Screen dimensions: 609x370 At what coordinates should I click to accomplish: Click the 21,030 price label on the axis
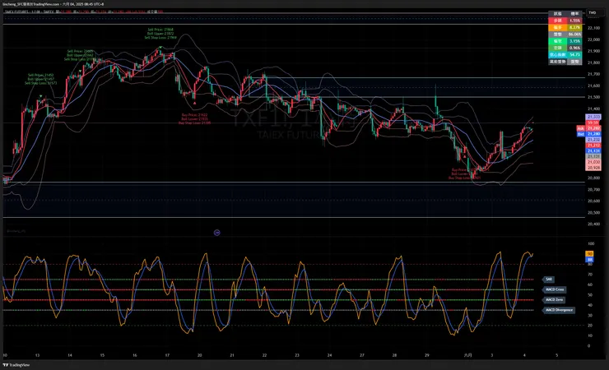(593, 162)
